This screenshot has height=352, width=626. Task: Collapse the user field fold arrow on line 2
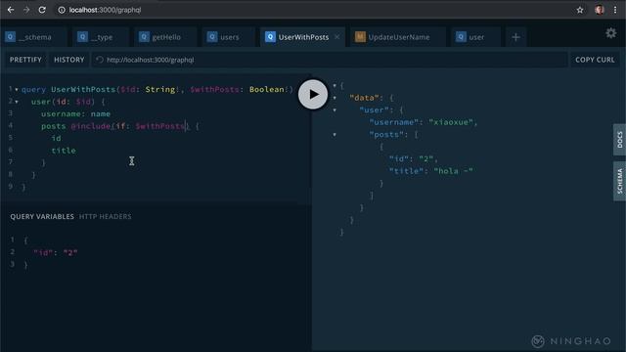[17, 102]
